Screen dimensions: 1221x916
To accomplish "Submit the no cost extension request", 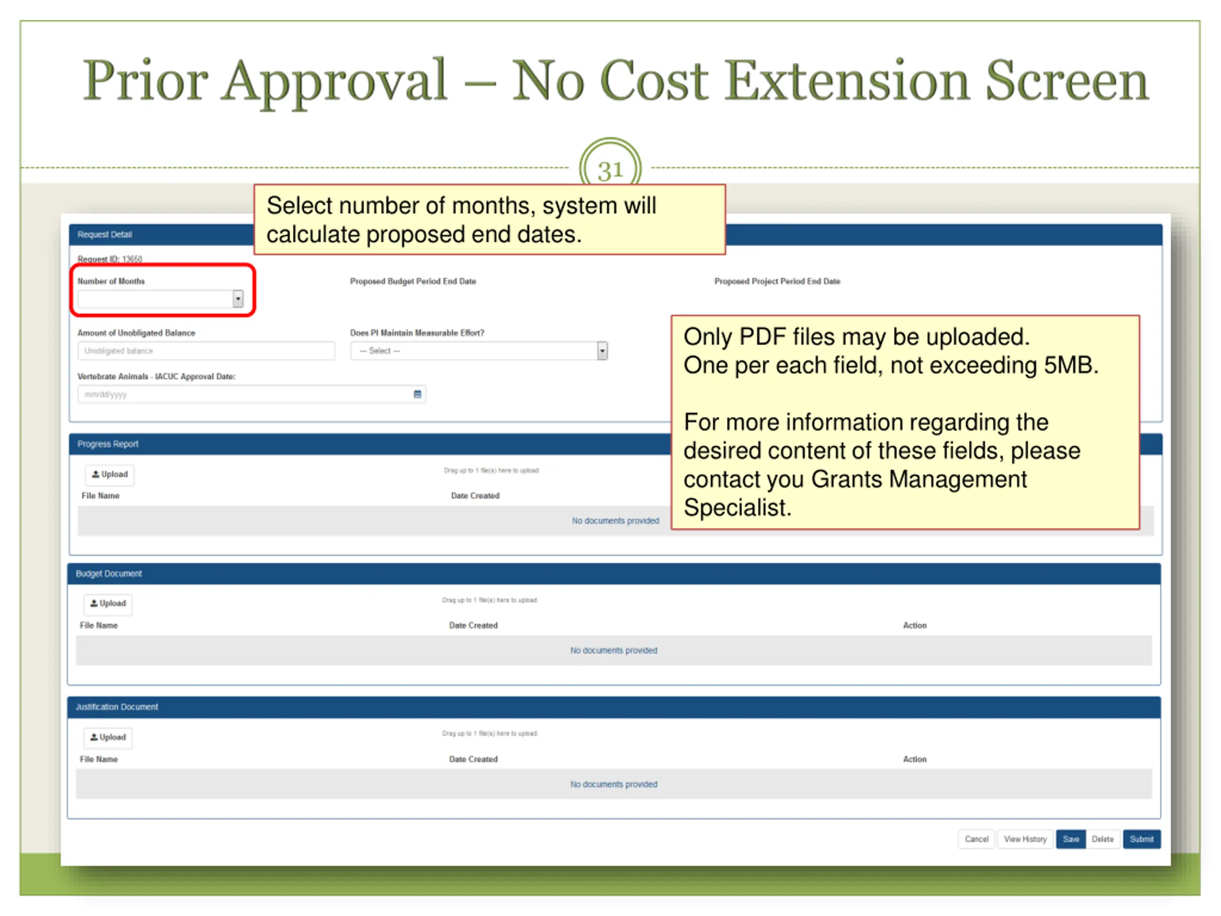I will 1141,839.
